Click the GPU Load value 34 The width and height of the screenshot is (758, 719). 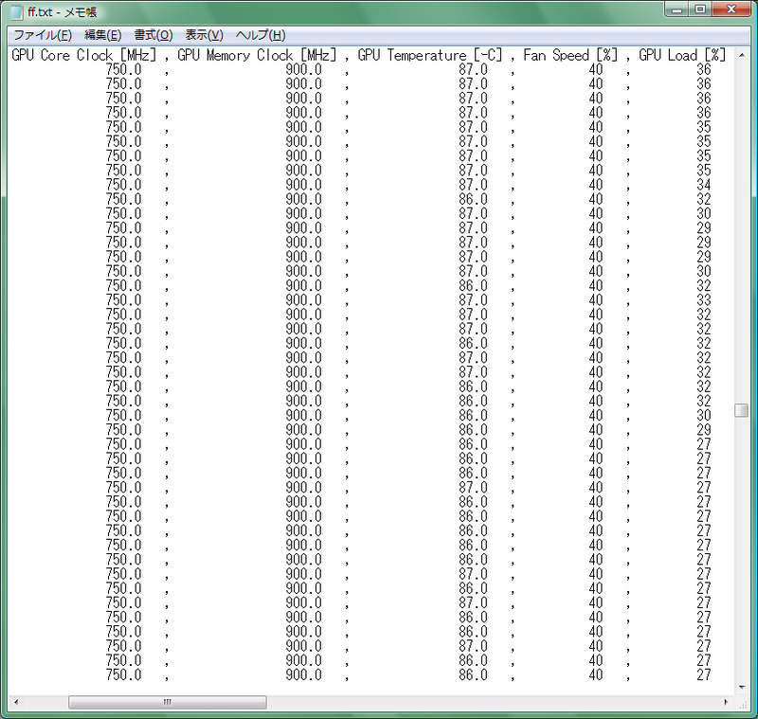704,185
